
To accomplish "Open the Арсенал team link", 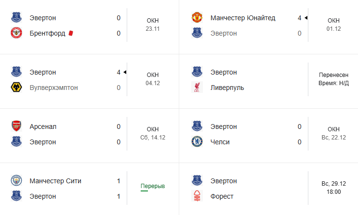I will coord(43,126).
